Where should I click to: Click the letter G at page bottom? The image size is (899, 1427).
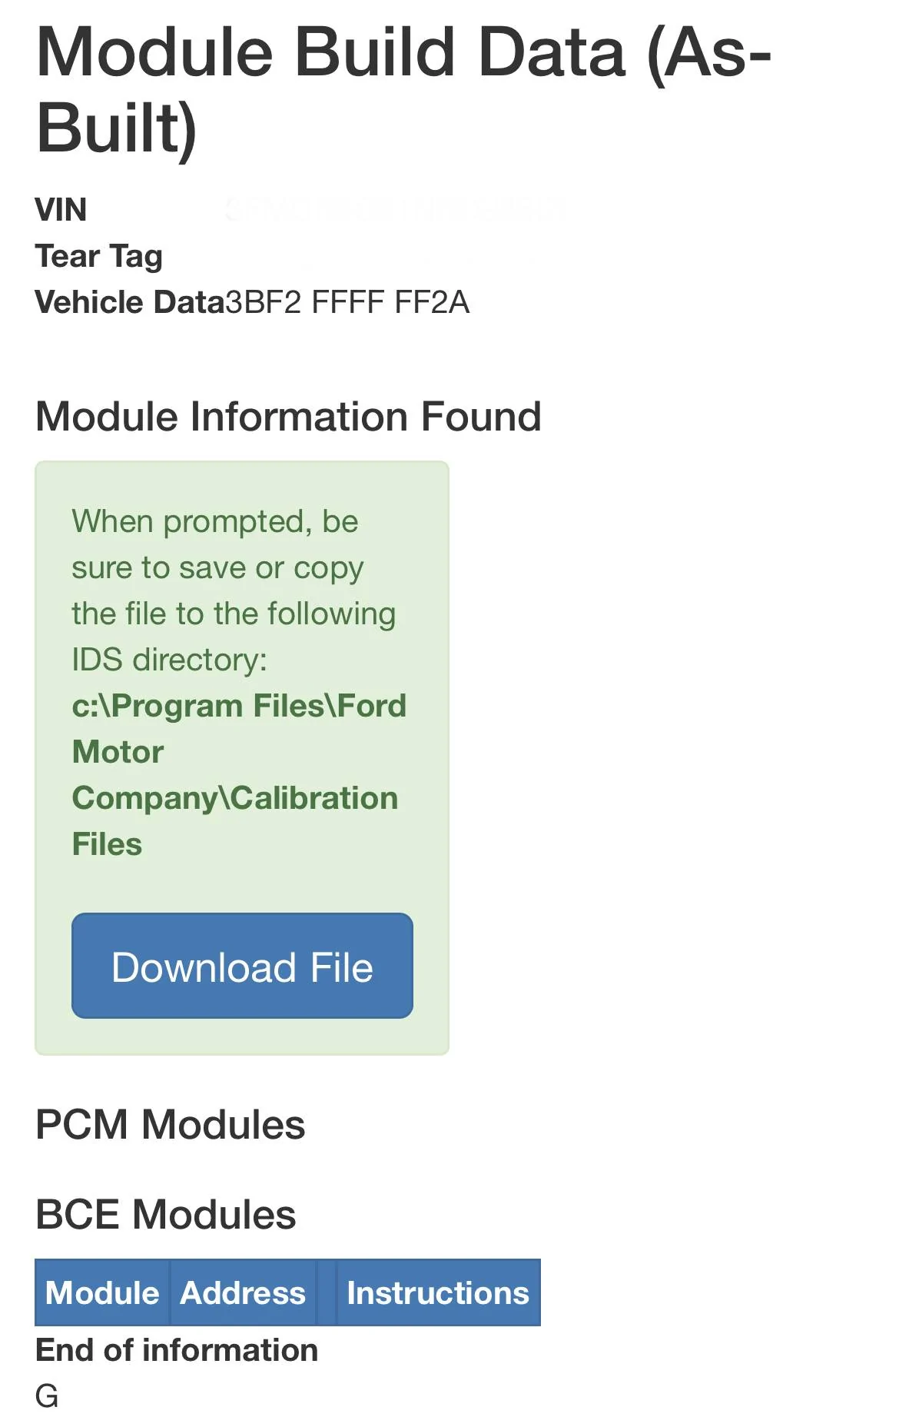pos(47,1395)
